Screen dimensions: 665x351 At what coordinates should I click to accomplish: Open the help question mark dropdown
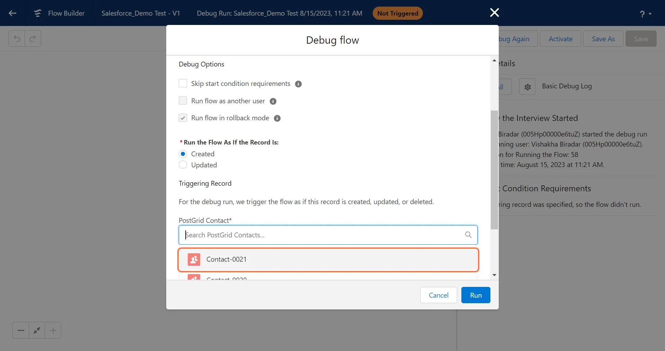(x=645, y=14)
